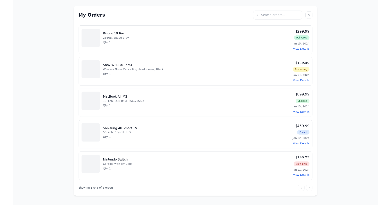Click the next page chevron arrow
Screen dimensions: 391x205
click(309, 188)
